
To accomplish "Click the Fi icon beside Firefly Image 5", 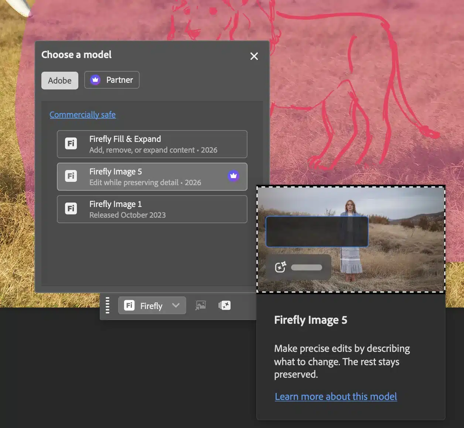I will pyautogui.click(x=71, y=176).
